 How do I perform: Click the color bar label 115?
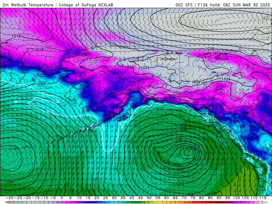coord(263,198)
